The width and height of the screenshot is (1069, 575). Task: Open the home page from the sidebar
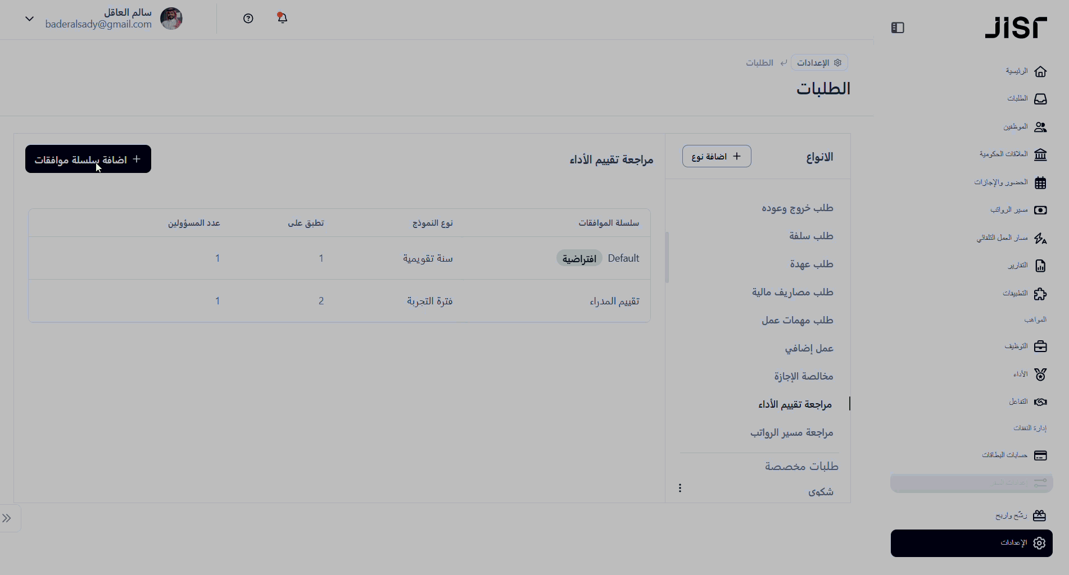1040,71
